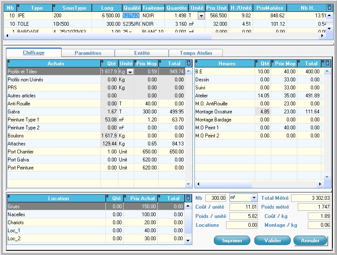This screenshot has height=255, width=337.
Task: Select the Nacelles row in Location
Action: pyautogui.click(x=96, y=215)
